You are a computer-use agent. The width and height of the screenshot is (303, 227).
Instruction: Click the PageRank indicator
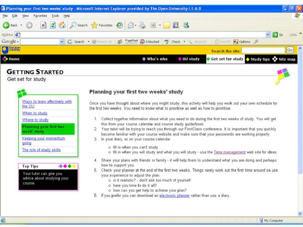(x=131, y=41)
